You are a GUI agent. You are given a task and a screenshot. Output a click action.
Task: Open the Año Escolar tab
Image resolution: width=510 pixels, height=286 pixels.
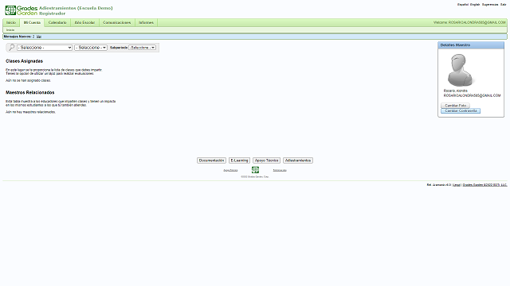tap(84, 23)
